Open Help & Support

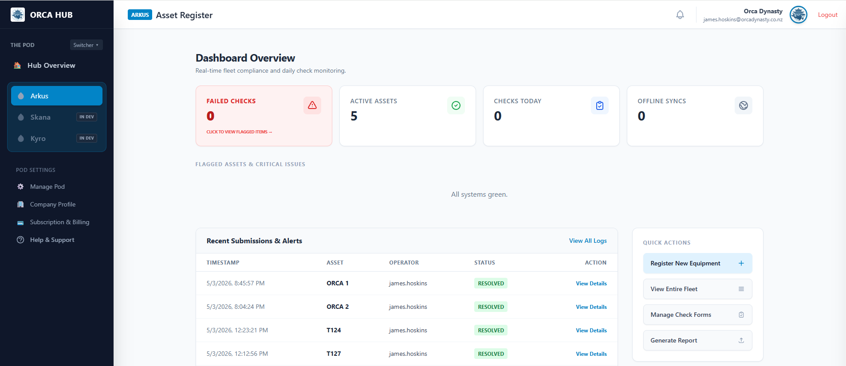pos(52,240)
